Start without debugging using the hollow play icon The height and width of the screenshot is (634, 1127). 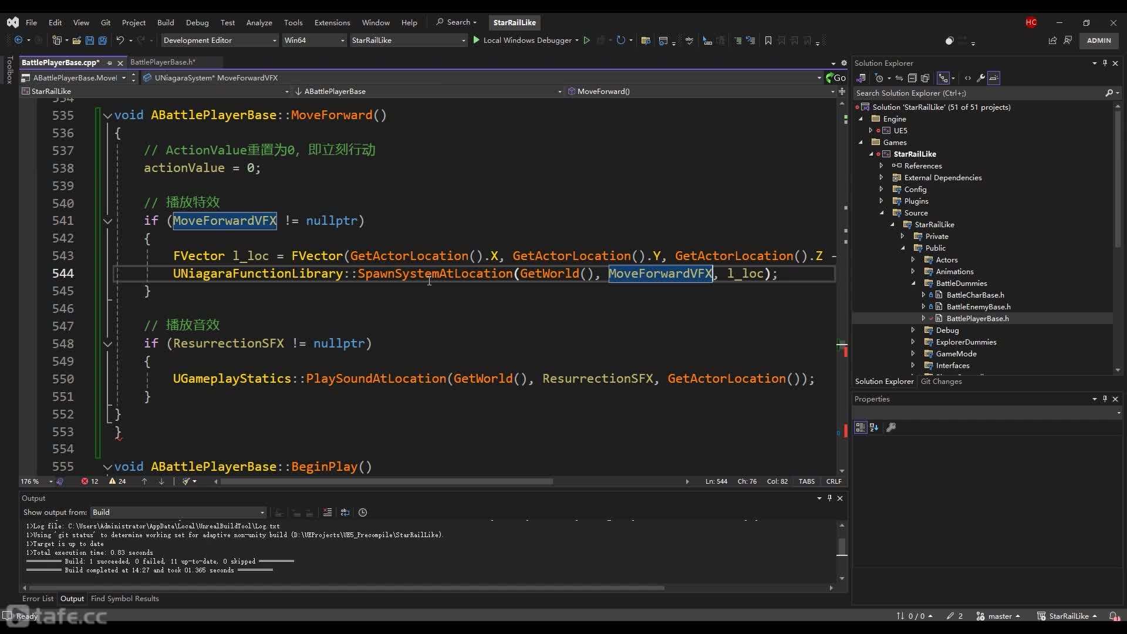586,40
